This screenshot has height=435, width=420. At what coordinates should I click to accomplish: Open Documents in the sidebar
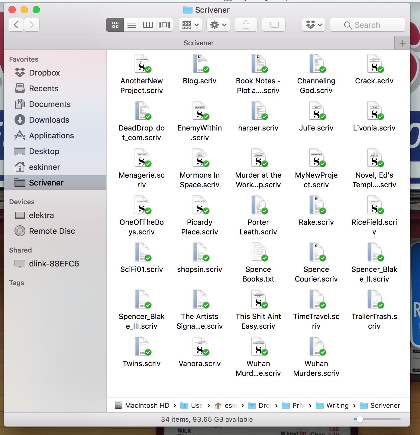pyautogui.click(x=55, y=104)
